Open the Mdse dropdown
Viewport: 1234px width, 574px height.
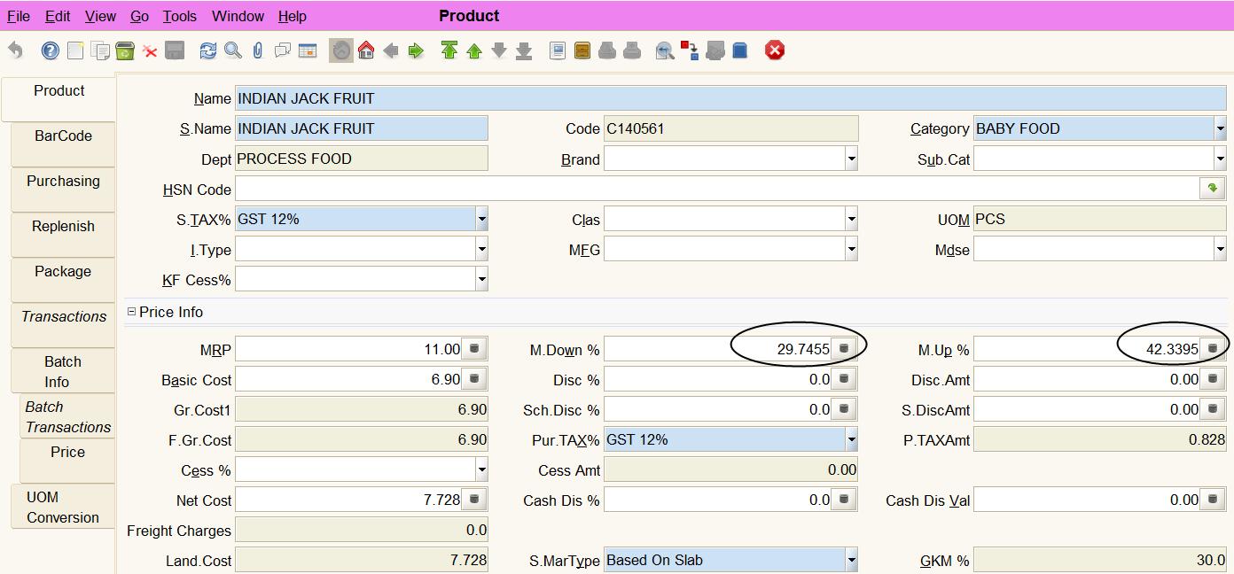pos(1220,250)
